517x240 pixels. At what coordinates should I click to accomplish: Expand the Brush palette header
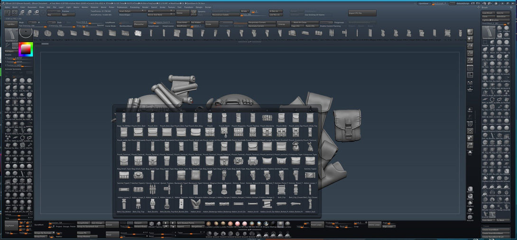[x=485, y=7]
